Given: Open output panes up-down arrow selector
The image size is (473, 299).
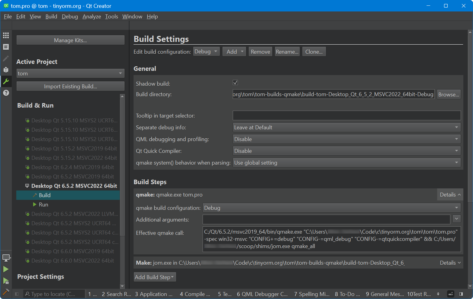Looking at the screenshot, I should click(438, 294).
